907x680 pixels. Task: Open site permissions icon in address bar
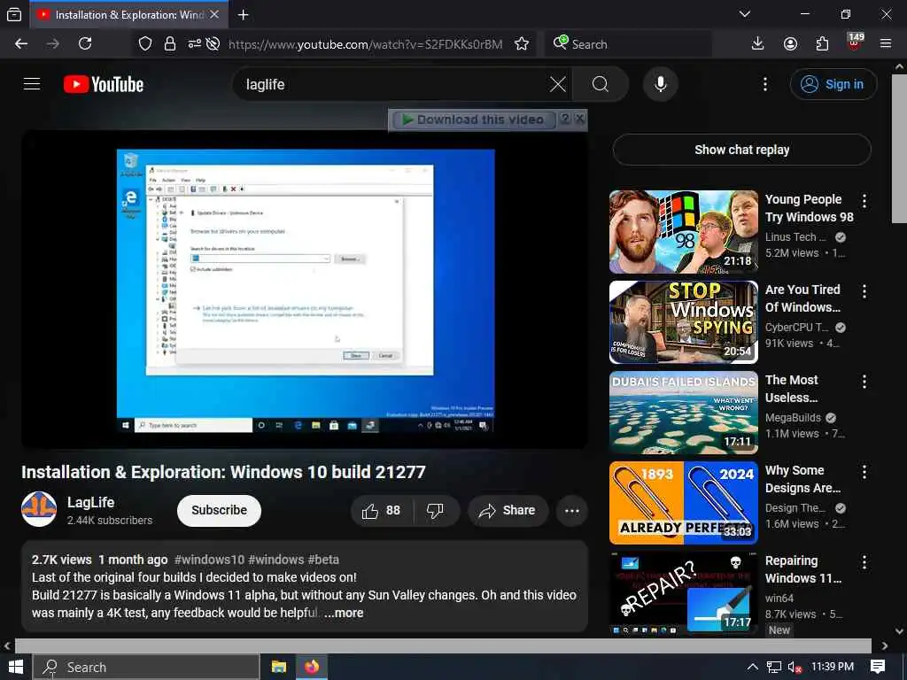pos(194,44)
